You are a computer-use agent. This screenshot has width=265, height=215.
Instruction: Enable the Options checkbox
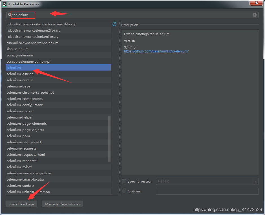pyautogui.click(x=124, y=191)
